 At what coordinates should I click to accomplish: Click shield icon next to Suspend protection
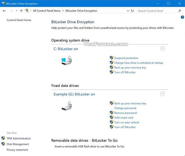tap(112, 58)
